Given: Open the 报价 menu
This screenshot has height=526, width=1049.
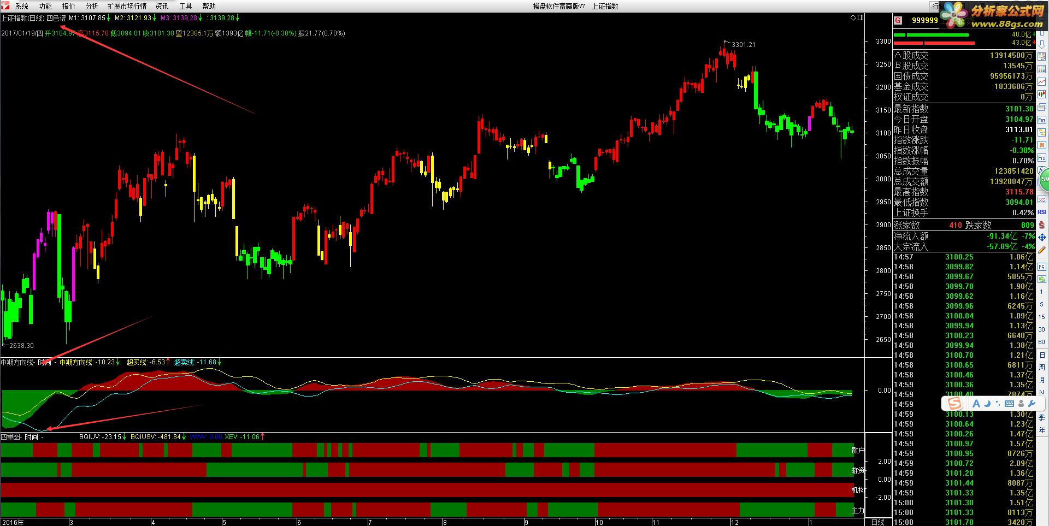Looking at the screenshot, I should (x=69, y=6).
